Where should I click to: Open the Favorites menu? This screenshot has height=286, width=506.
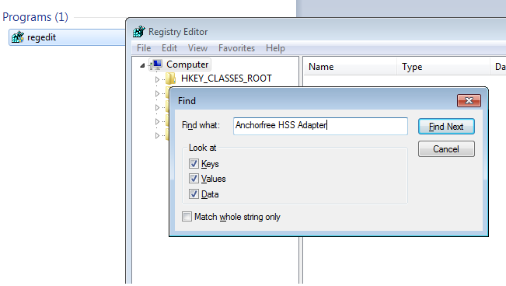click(236, 48)
